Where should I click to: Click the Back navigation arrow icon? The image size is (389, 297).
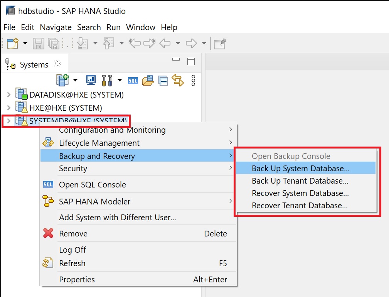(x=165, y=43)
